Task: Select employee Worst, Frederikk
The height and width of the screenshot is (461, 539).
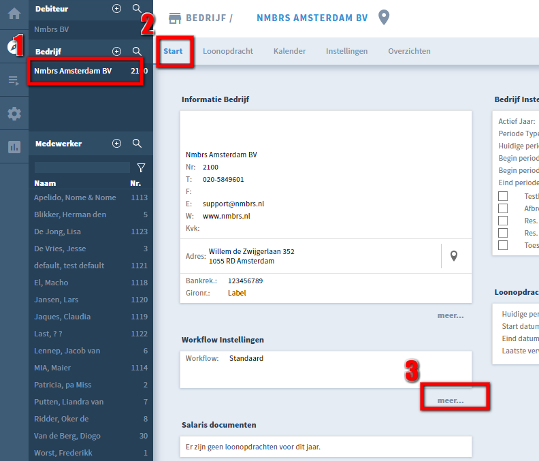Action: pos(91,453)
